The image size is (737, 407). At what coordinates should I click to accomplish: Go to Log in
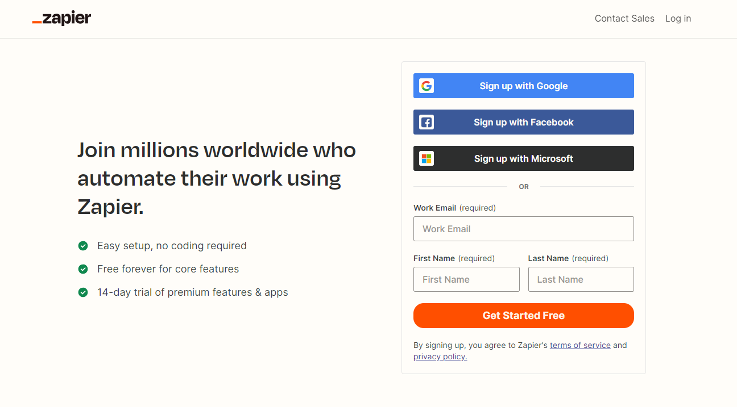(678, 19)
